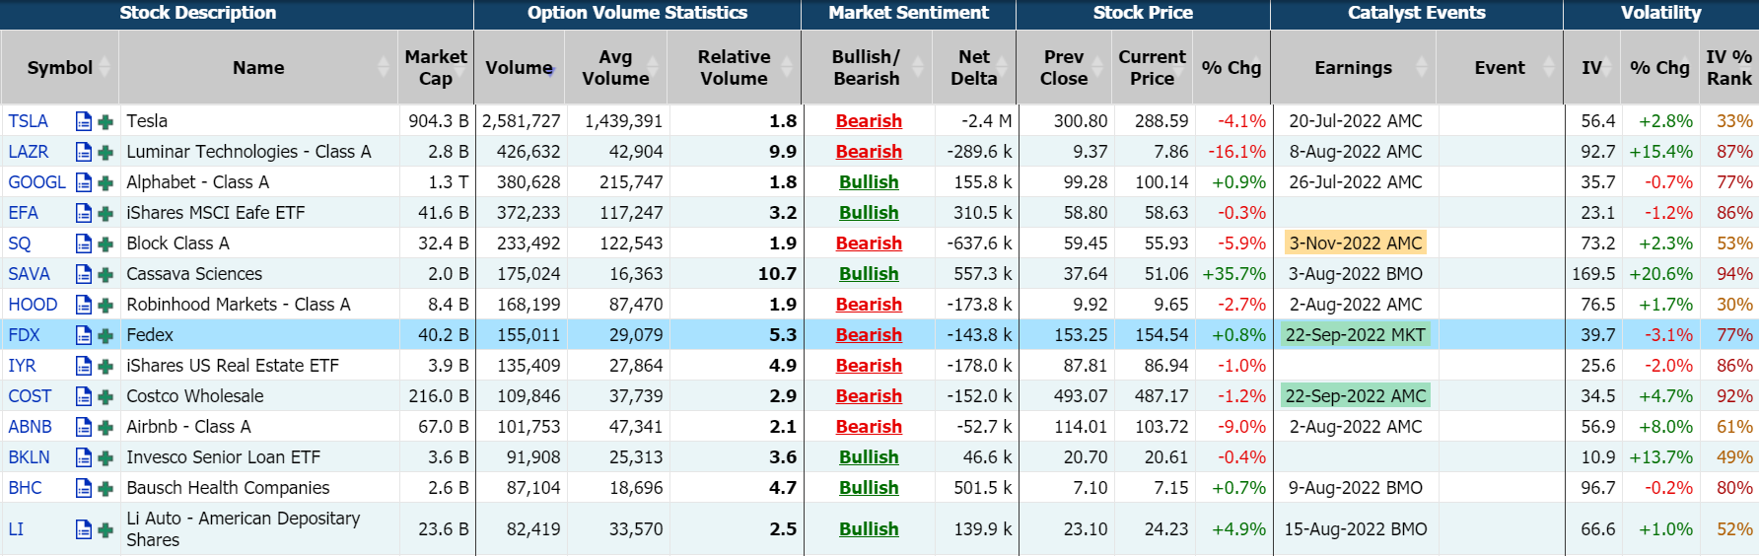Open the document icon for ABNB
The height and width of the screenshot is (556, 1759).
(84, 427)
